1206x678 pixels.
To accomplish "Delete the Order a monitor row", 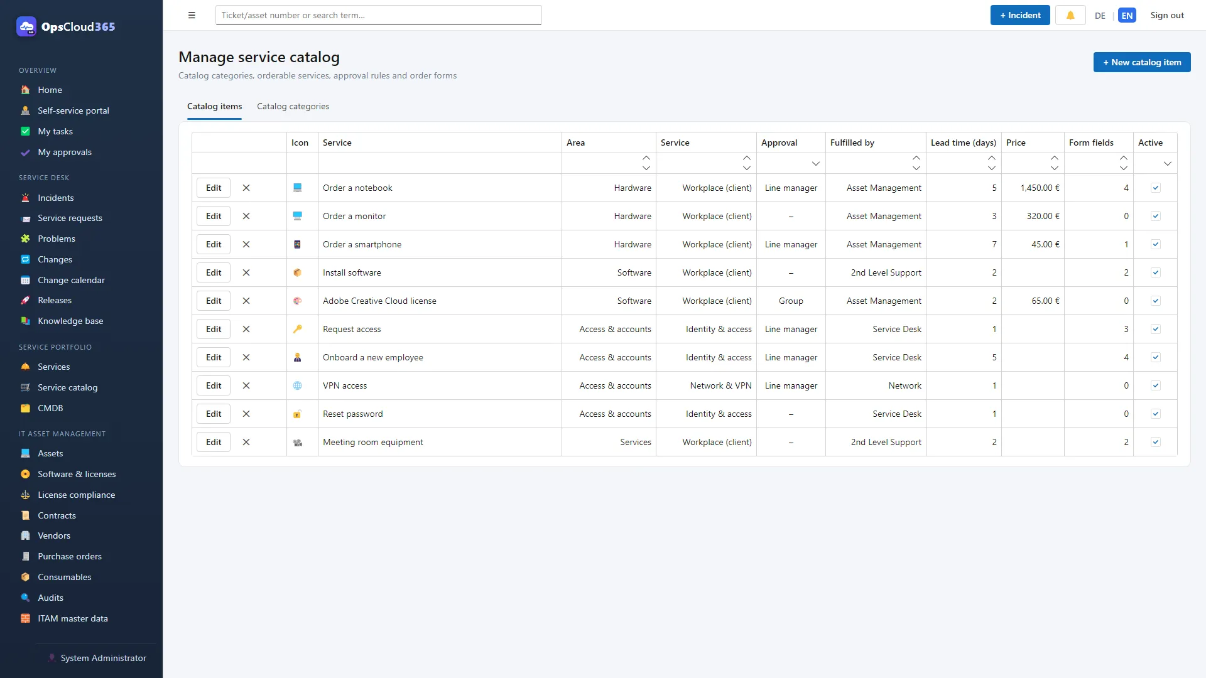I will [246, 216].
